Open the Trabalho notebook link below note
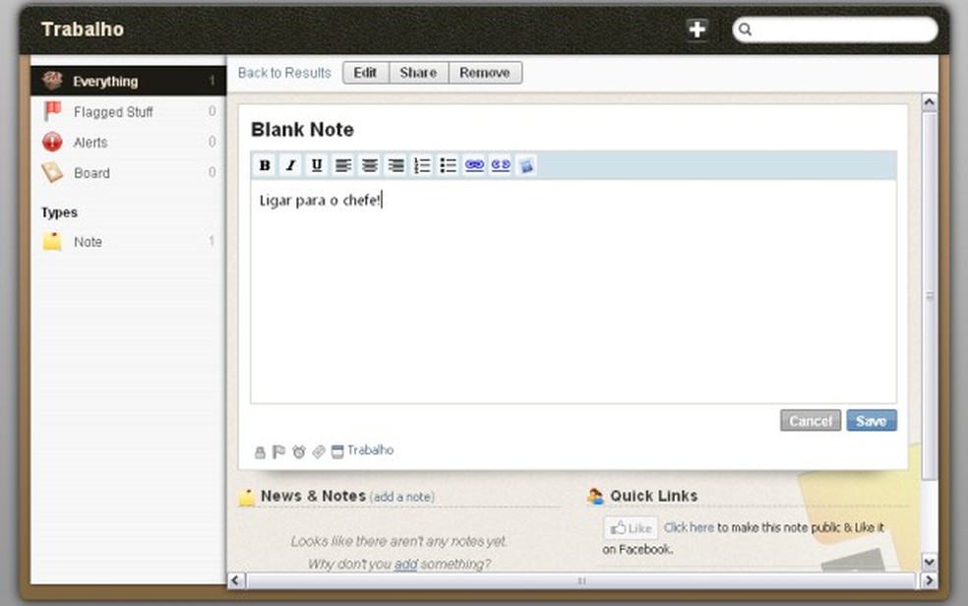Viewport: 968px width, 606px height. pos(370,450)
